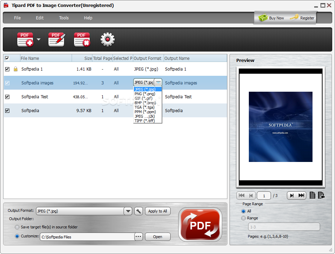Viewport: 335px width, 254px height.
Task: Uncheck the Softpedia images row checkbox
Action: click(x=7, y=83)
